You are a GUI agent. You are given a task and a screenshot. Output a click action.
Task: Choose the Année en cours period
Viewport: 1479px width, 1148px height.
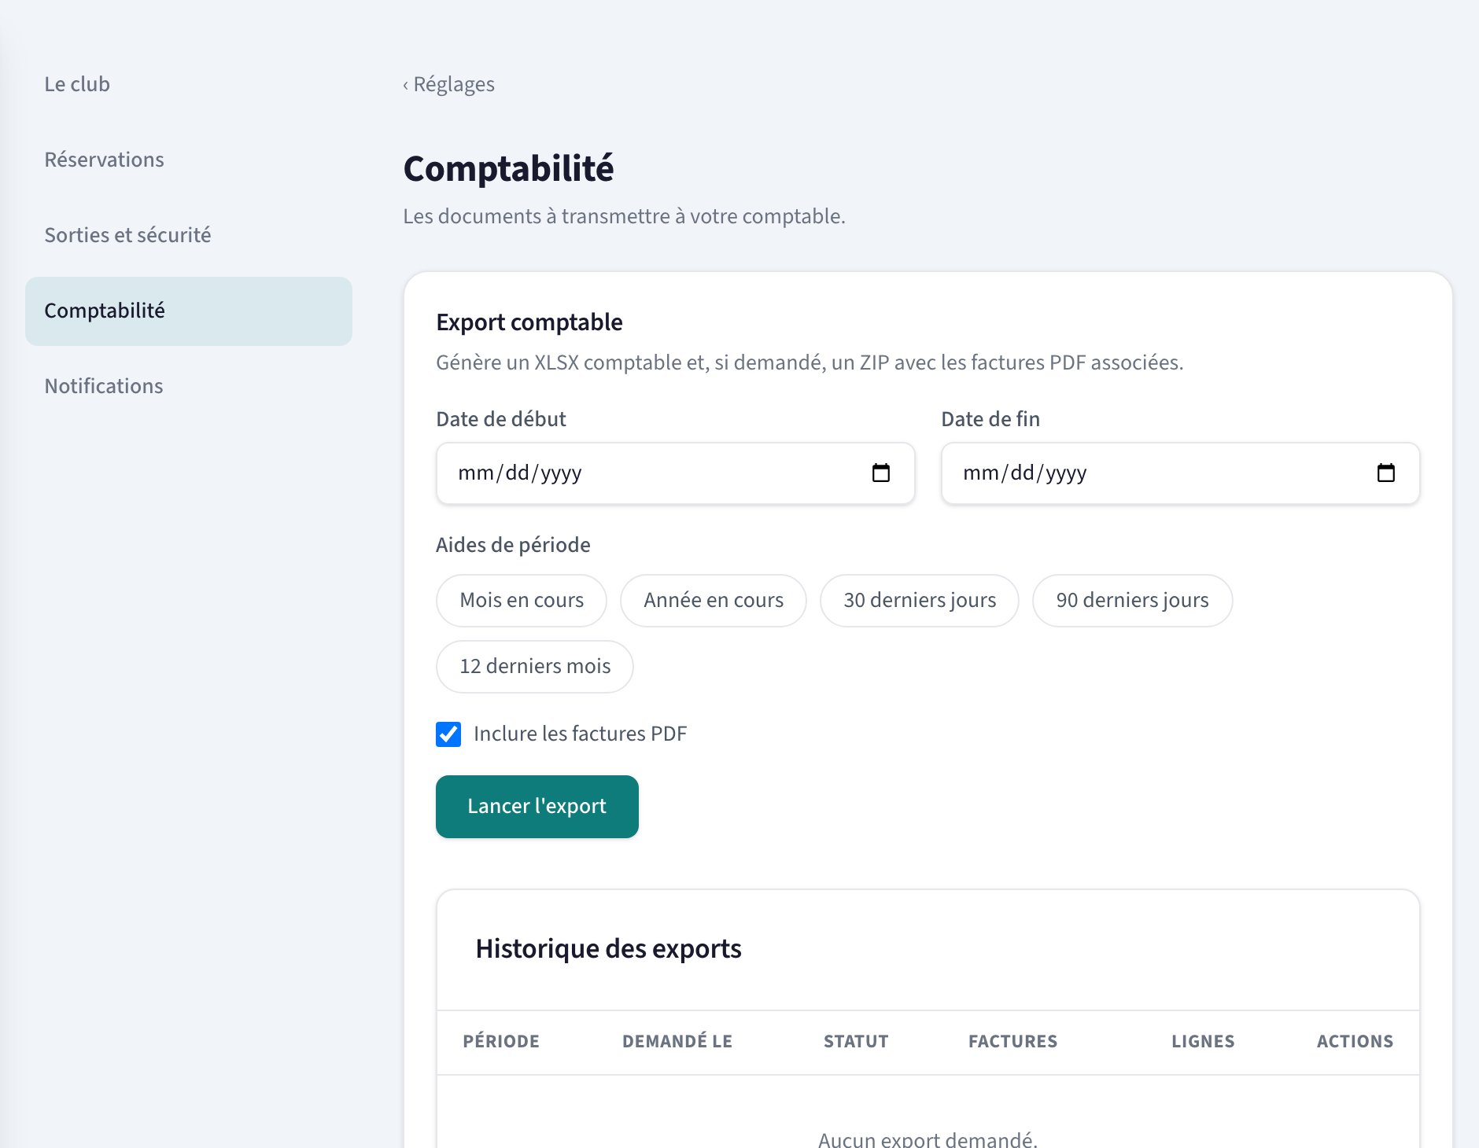point(714,601)
